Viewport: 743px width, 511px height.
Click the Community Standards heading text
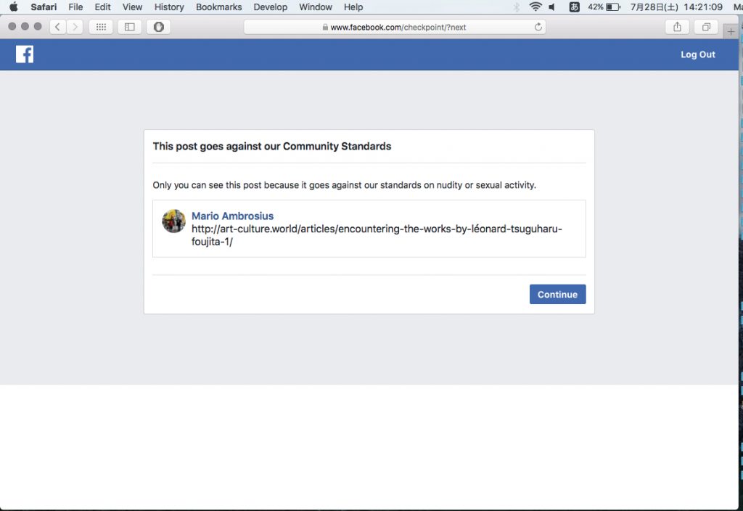(x=272, y=147)
